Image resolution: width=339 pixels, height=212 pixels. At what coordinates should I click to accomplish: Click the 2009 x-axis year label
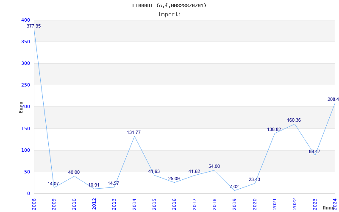54,204
